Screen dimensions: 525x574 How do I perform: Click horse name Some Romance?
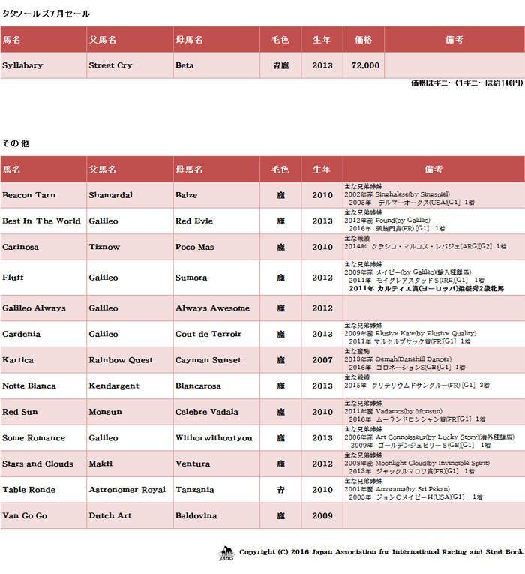(34, 438)
